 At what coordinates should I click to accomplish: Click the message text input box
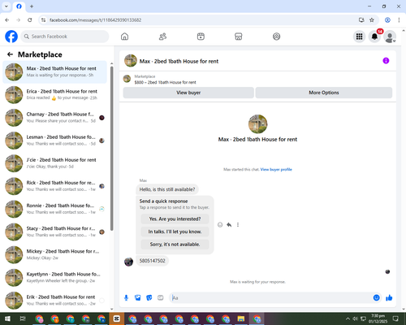point(270,298)
